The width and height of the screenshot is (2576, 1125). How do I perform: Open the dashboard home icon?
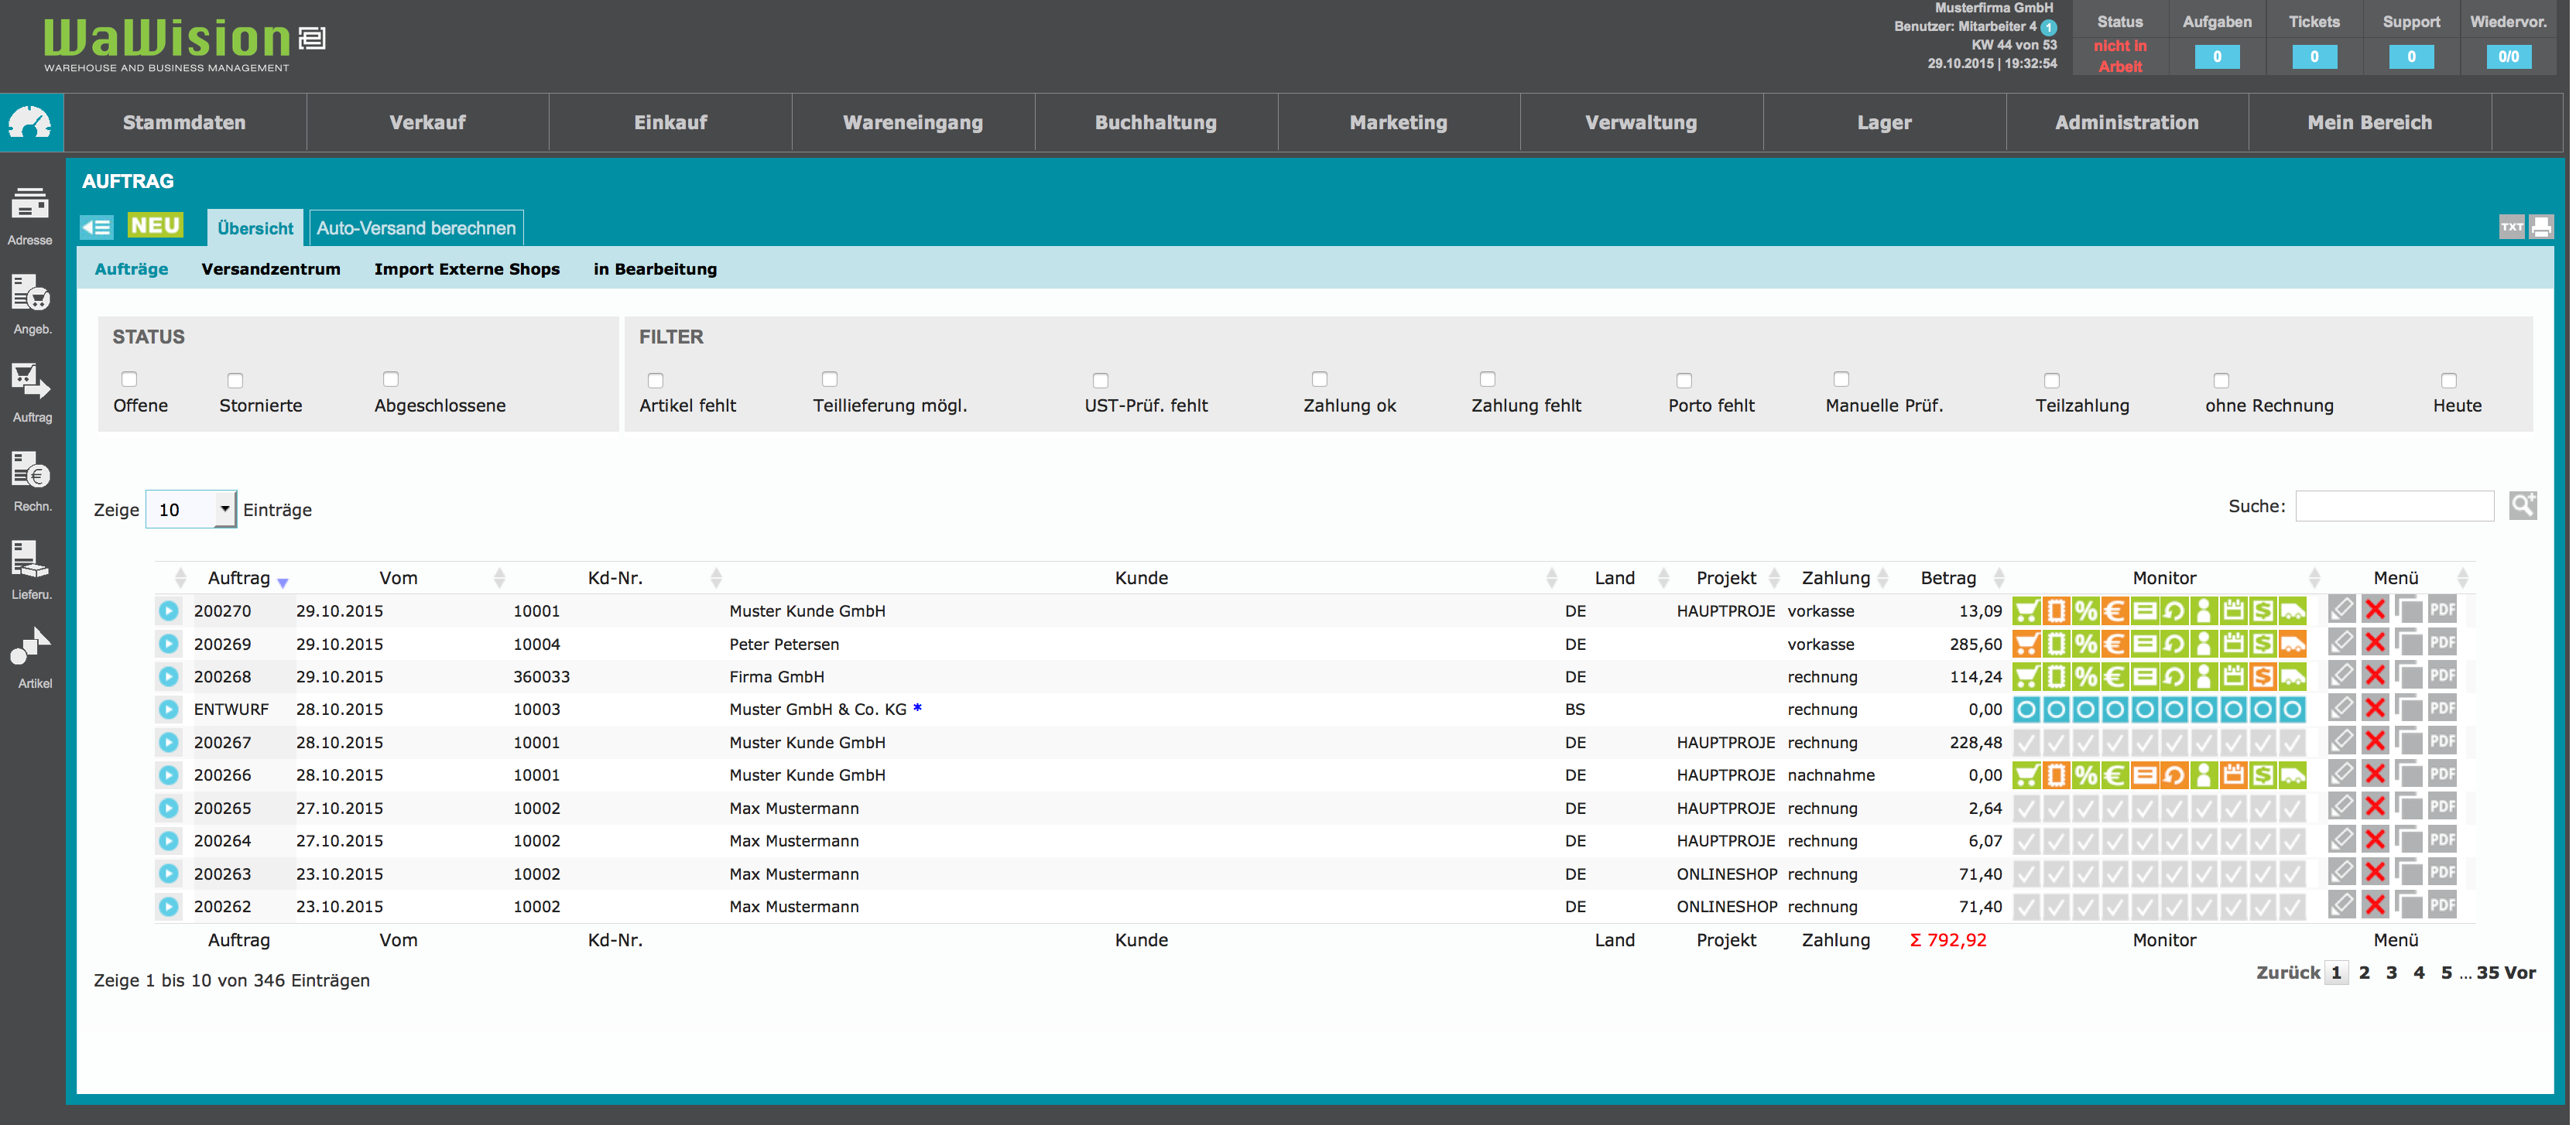pos(31,123)
